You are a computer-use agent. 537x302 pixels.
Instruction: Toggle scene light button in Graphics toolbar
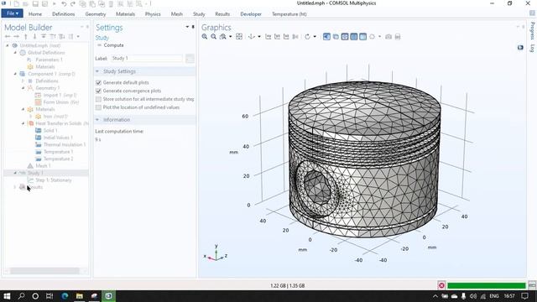[x=326, y=37]
